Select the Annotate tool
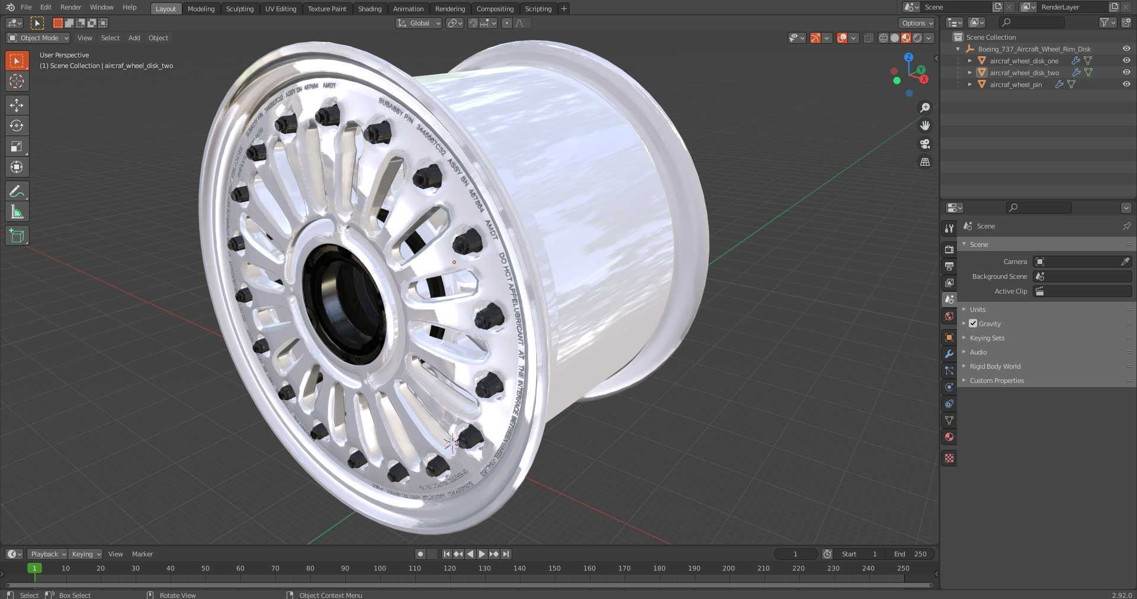 point(17,191)
